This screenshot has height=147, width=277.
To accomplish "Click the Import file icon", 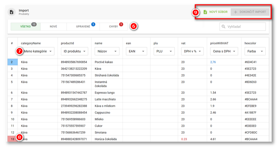I will (x=11, y=12).
